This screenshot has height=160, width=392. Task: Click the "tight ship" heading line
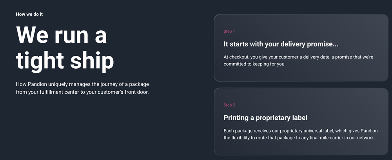click(x=65, y=60)
